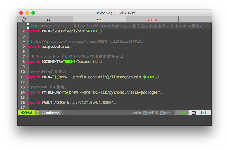Switch to the red clang tab
Screen dimensions: 229x150
[x=152, y=19]
